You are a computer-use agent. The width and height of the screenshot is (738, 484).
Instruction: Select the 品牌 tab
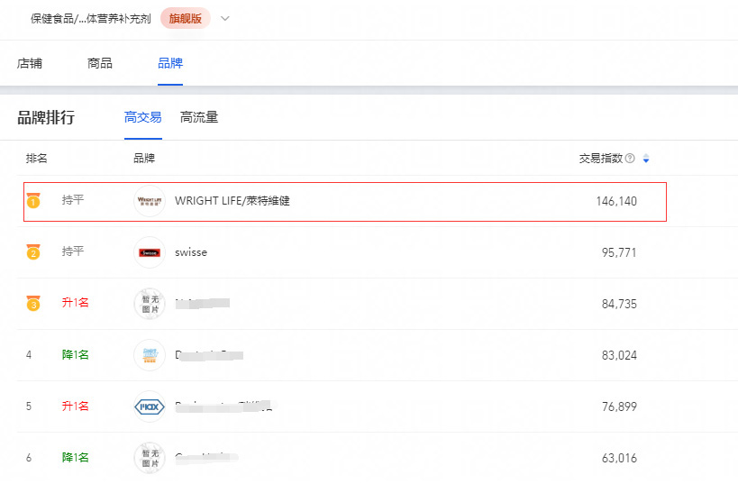pos(170,63)
